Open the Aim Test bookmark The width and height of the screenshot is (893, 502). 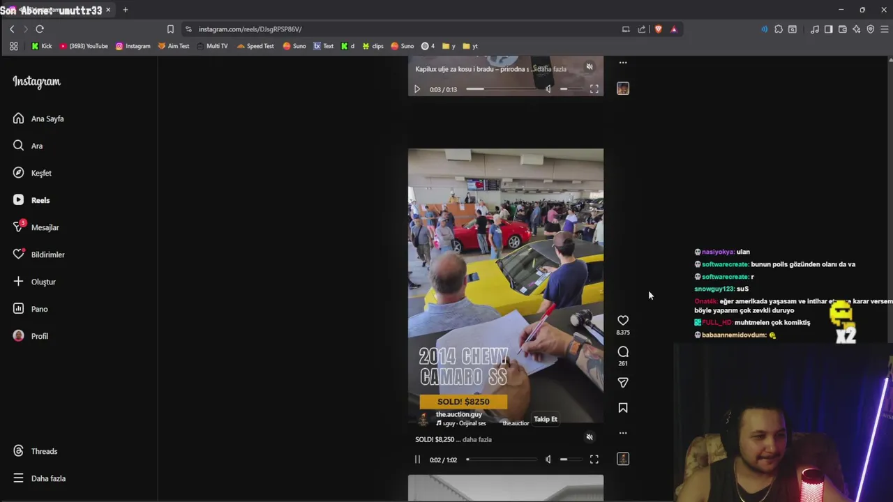pyautogui.click(x=174, y=46)
